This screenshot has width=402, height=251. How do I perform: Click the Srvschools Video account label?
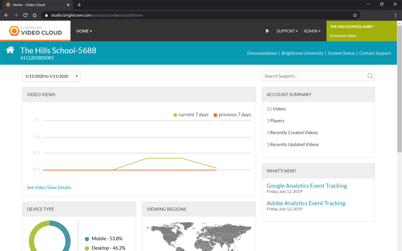pos(343,36)
